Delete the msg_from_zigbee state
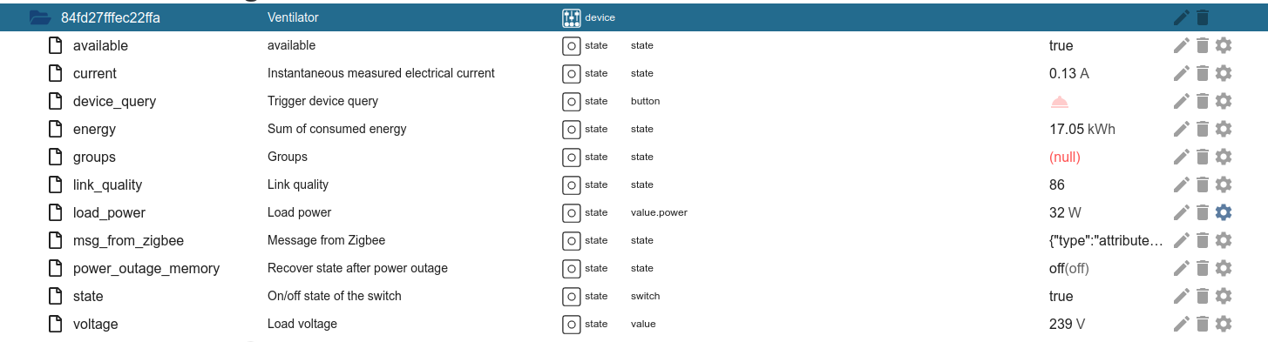Viewport: 1268px width, 342px height. 1203,240
